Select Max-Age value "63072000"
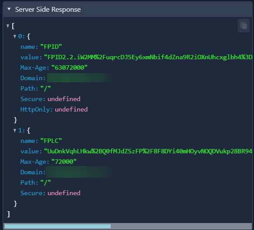 [x=69, y=68]
